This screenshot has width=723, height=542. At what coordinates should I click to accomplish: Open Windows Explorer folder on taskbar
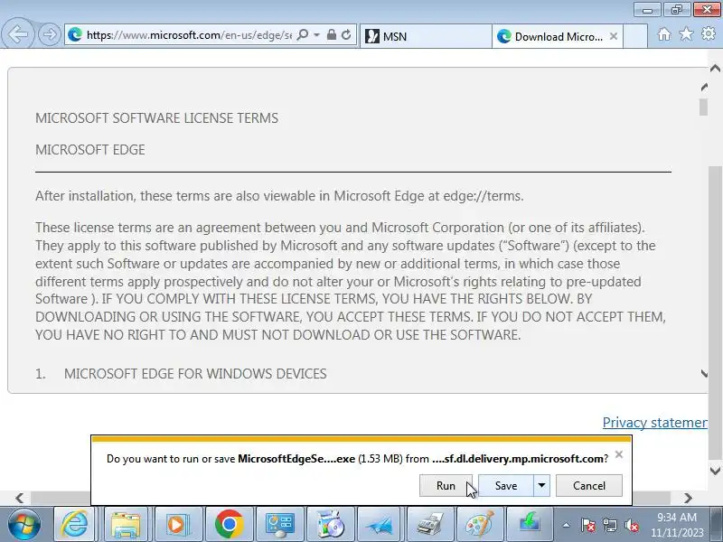tap(126, 525)
